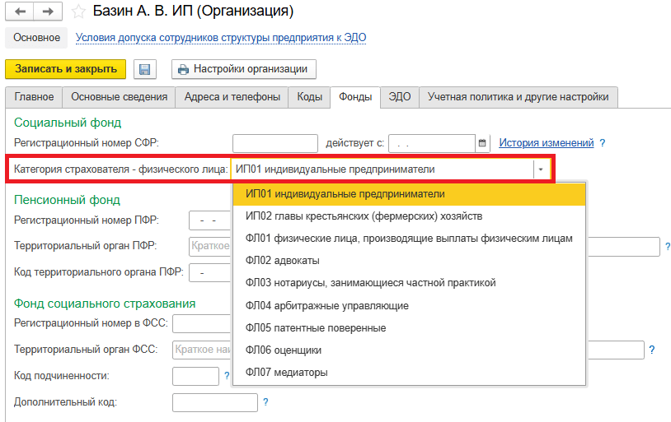Open the История изменений link
This screenshot has width=671, height=422.
(x=546, y=143)
